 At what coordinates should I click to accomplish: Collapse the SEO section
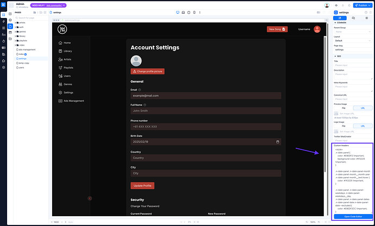click(335, 56)
